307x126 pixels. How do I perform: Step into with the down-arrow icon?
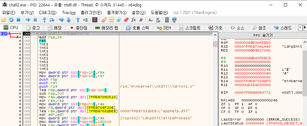pyautogui.click(x=44, y=20)
